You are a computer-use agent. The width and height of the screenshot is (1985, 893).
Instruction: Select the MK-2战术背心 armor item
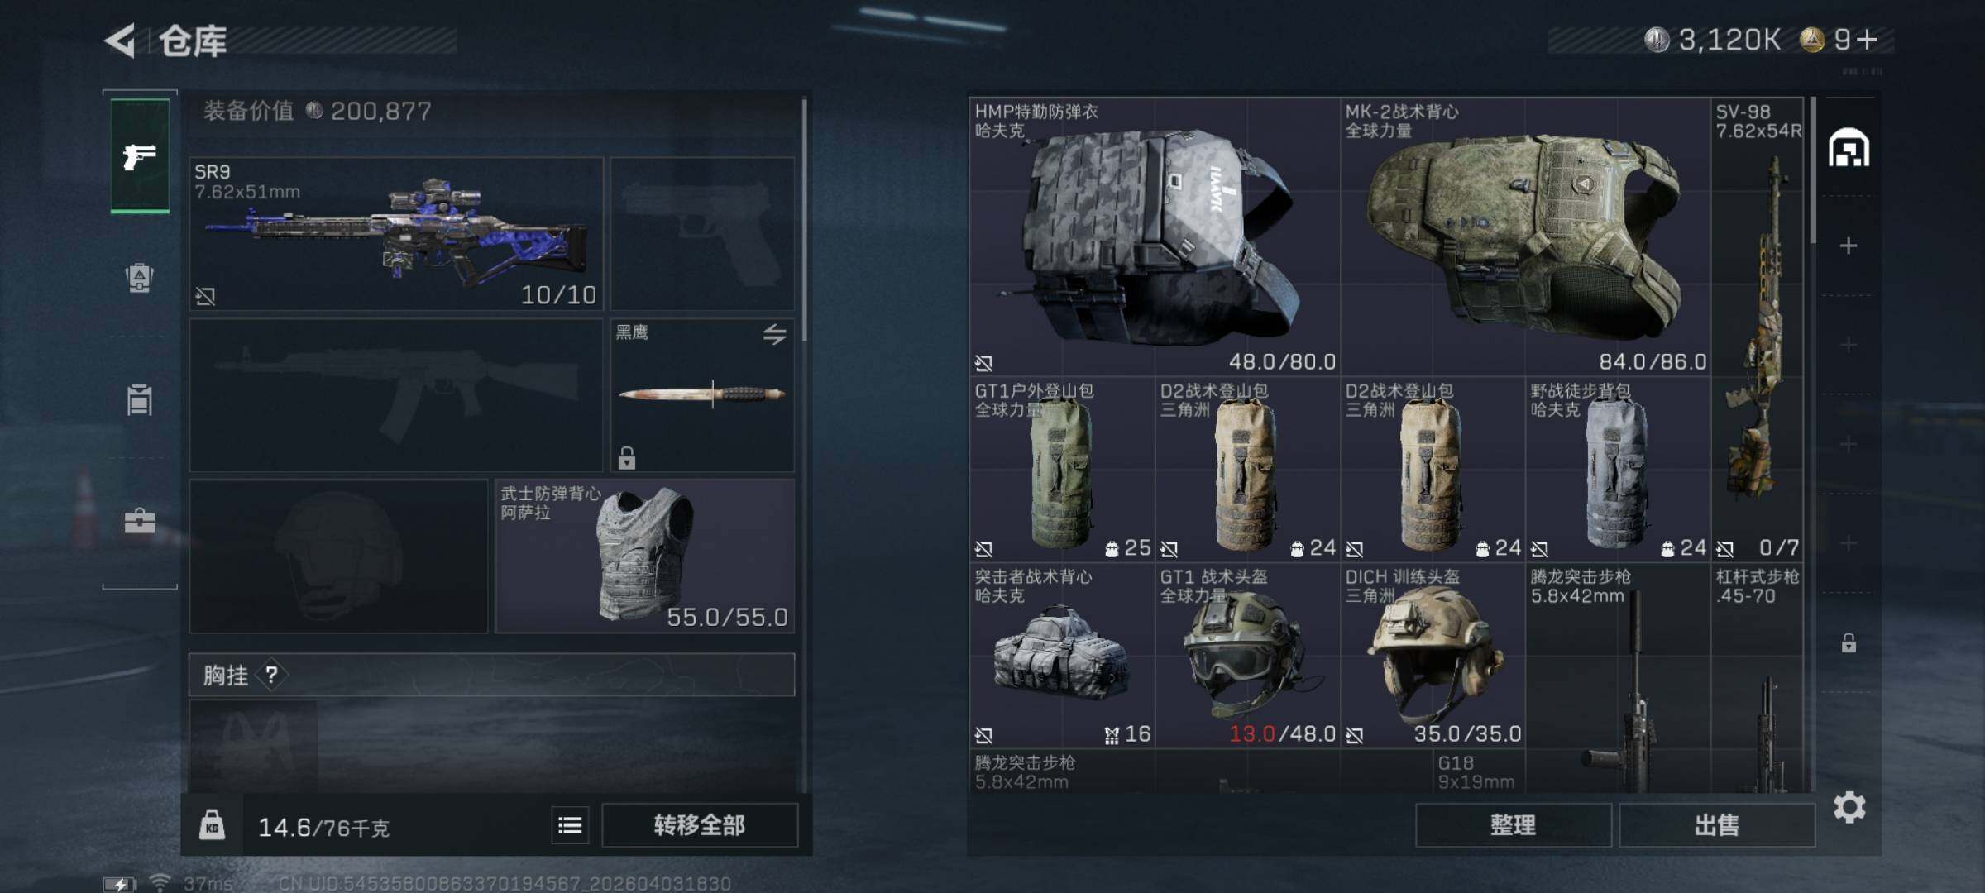[x=1525, y=236]
